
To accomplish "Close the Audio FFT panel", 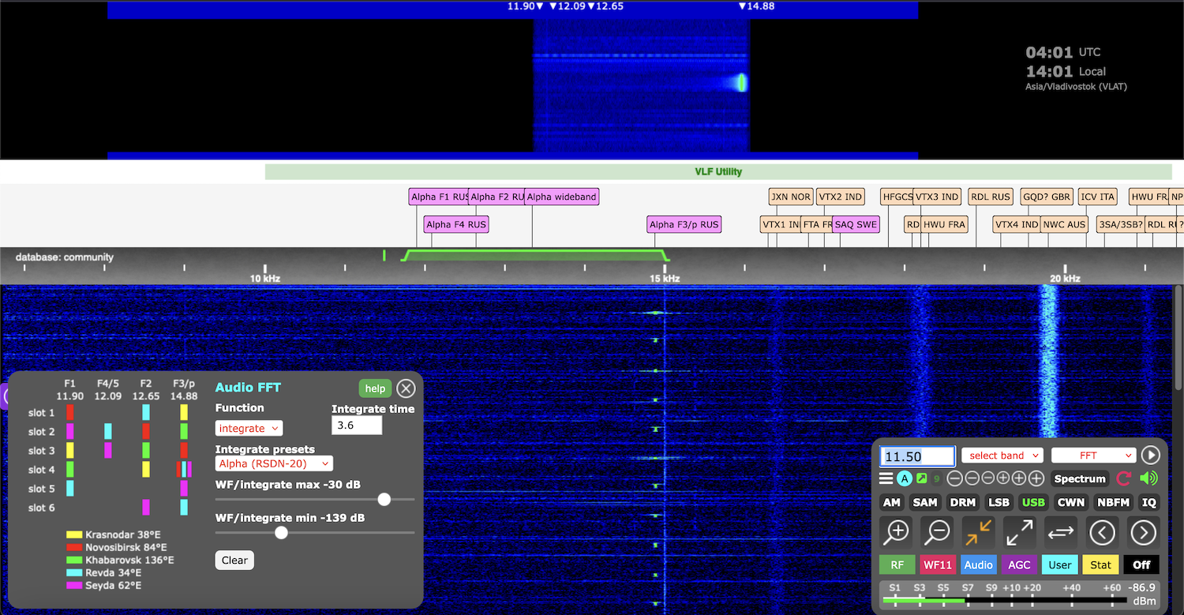I will (406, 388).
